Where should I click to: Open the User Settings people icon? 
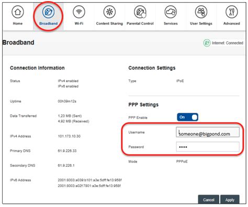(x=201, y=12)
